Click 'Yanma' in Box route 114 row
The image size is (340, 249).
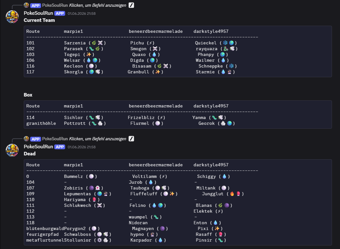tap(199, 117)
